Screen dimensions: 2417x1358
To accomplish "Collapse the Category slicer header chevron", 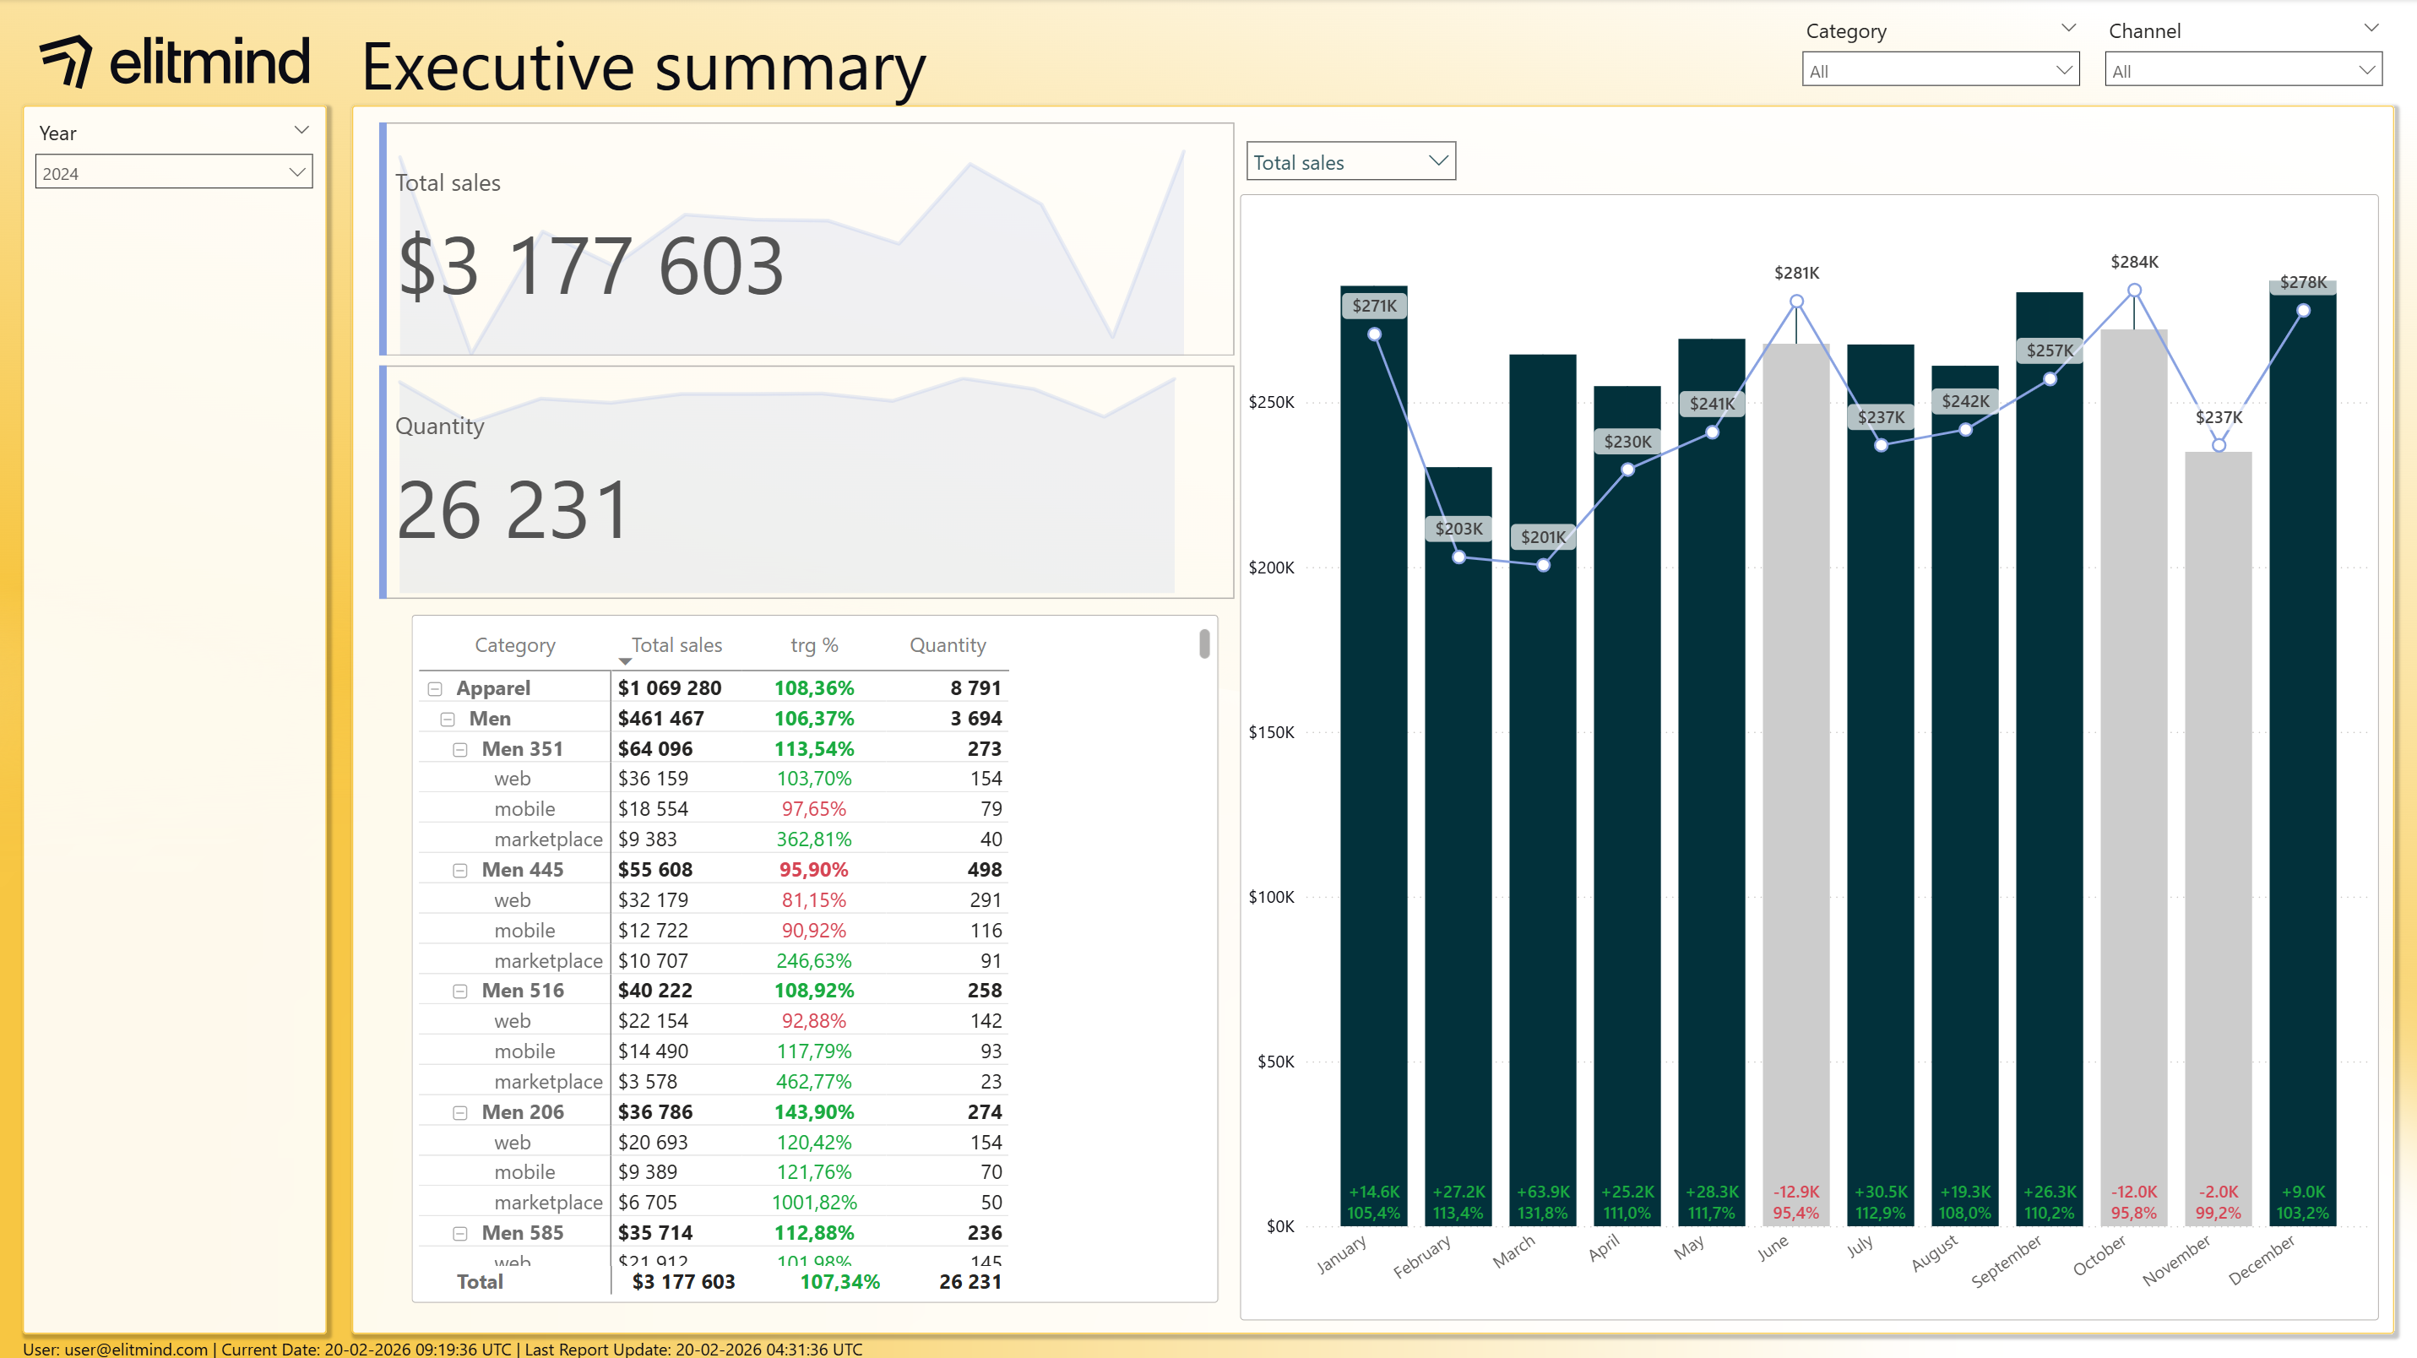I will [x=2067, y=28].
